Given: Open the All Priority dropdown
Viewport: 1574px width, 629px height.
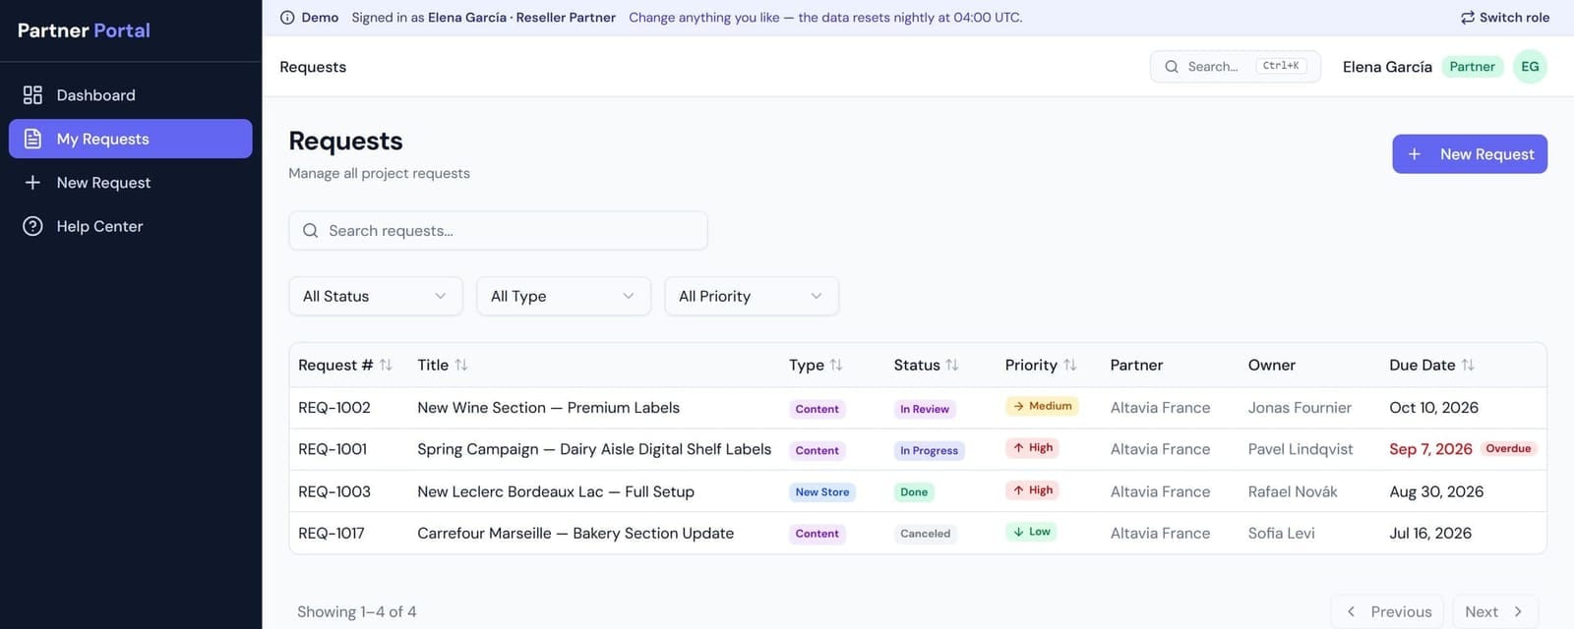Looking at the screenshot, I should [752, 296].
